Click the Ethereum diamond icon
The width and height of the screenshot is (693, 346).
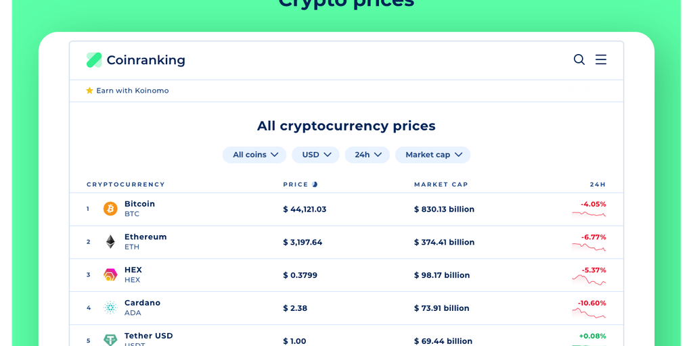click(110, 242)
